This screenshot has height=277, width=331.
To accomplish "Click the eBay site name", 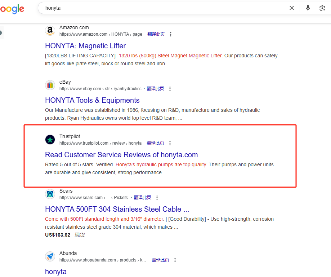I will point(65,82).
